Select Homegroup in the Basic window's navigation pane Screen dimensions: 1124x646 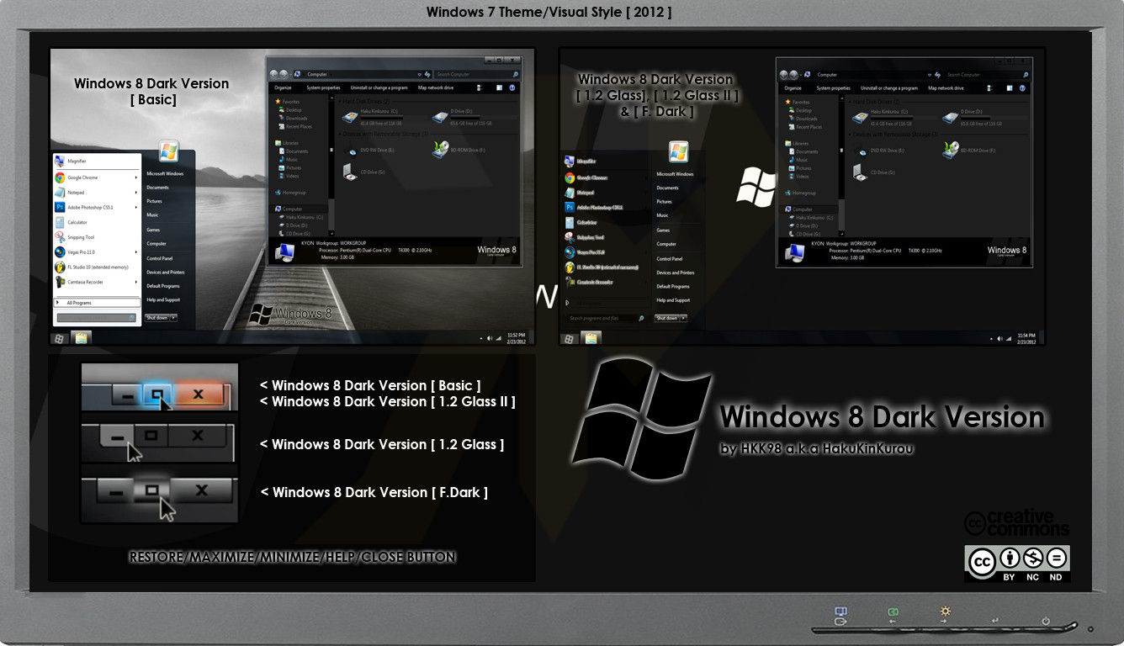tap(291, 193)
